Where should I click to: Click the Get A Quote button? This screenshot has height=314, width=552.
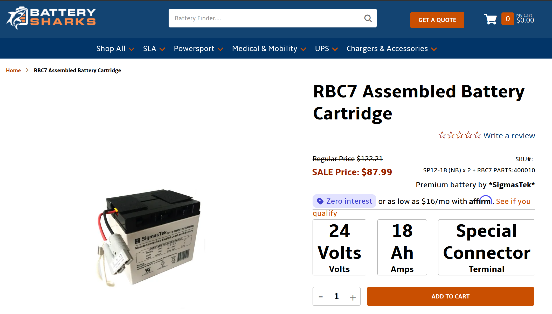[437, 20]
